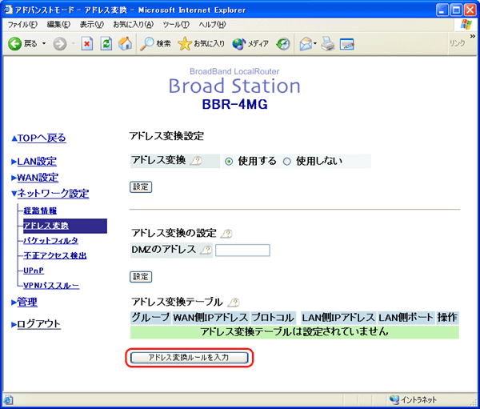The image size is (480, 409).
Task: Click 設定 button below アドレス変換 radios
Action: pos(141,186)
